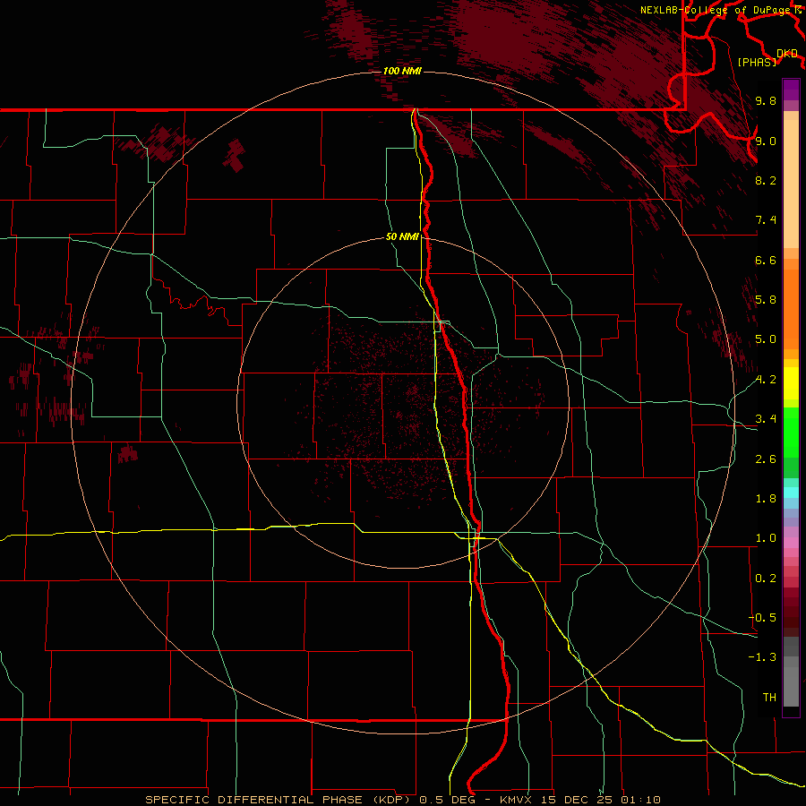
Task: Click the cyan band of color scale
Action: (791, 493)
